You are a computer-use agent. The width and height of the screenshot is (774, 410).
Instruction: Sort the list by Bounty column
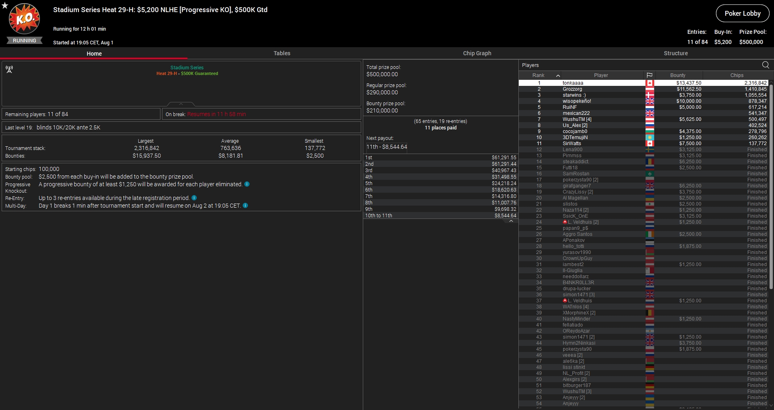[678, 75]
